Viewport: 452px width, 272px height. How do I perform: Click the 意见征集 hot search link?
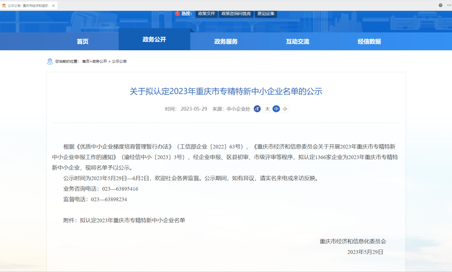[266, 14]
